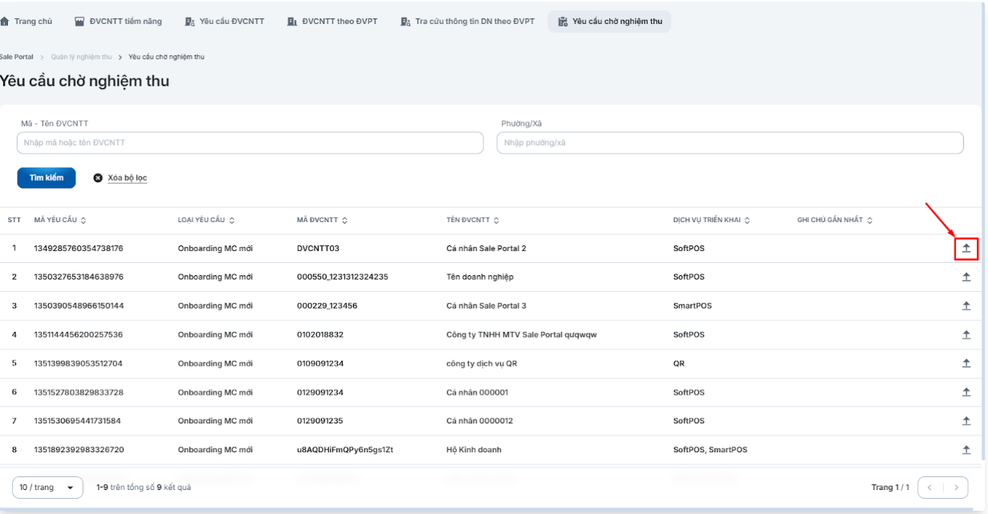The width and height of the screenshot is (988, 514).
Task: Open the Trang chủ tab
Action: [26, 22]
